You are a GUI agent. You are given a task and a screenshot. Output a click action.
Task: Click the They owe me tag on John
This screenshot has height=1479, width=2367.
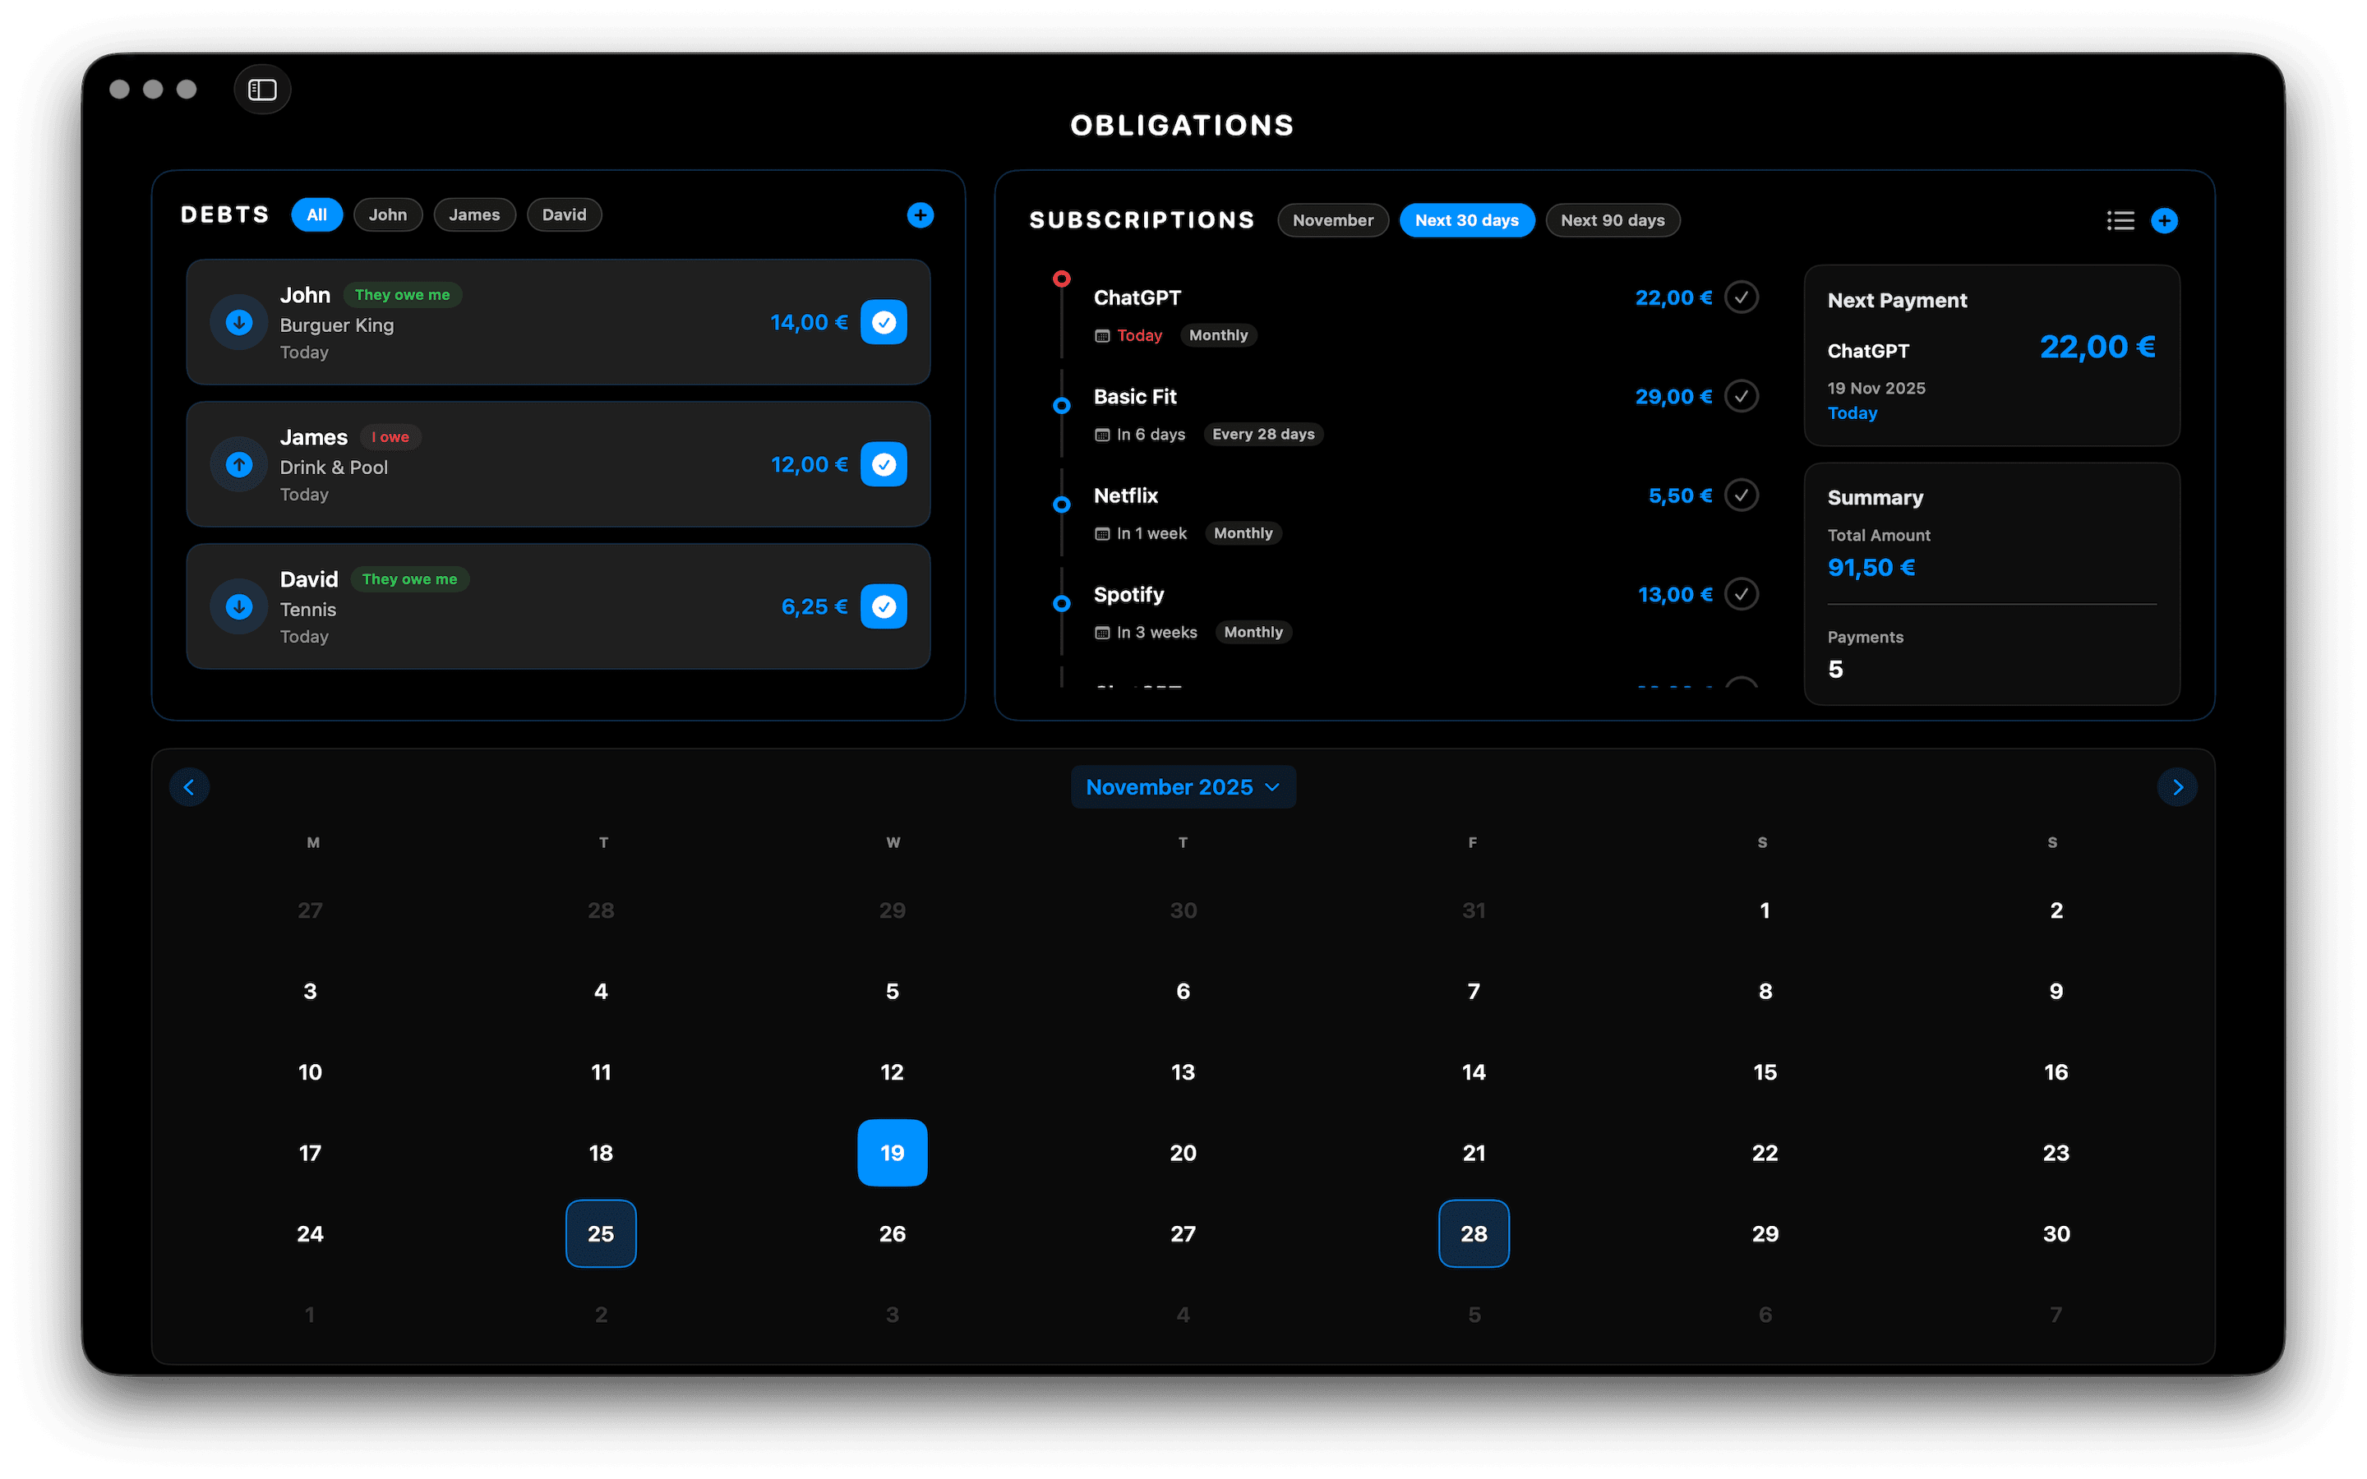click(x=402, y=296)
